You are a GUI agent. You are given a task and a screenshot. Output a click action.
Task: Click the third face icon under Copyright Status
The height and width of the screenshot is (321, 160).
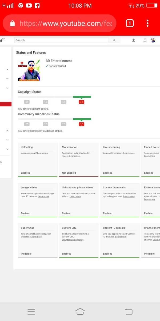point(63,102)
